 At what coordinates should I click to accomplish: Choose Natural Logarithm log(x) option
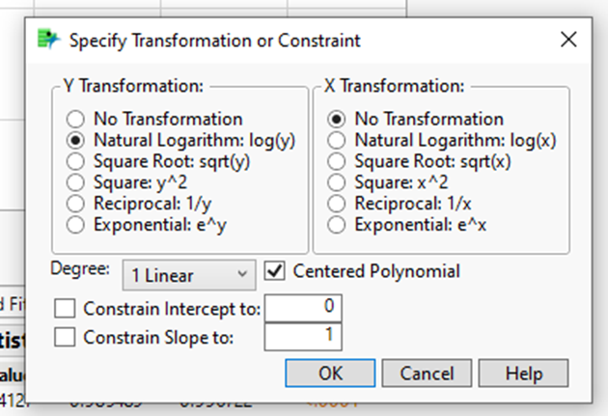point(337,141)
